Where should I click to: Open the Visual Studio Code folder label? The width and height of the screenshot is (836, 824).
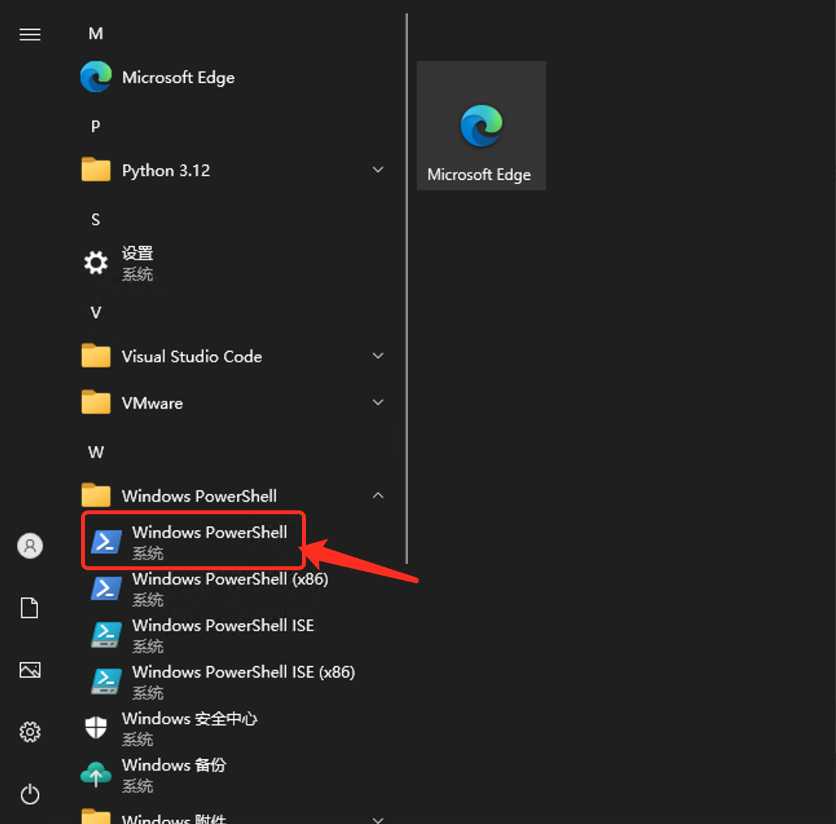tap(192, 356)
